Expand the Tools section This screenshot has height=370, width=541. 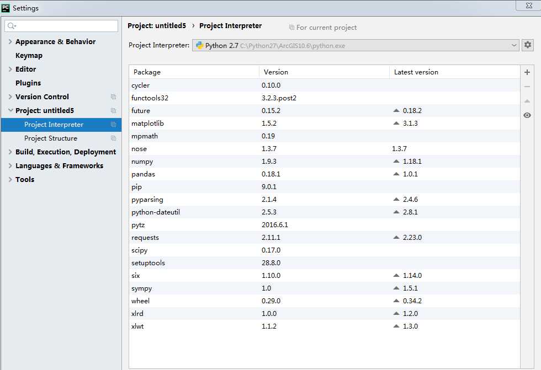(x=10, y=180)
